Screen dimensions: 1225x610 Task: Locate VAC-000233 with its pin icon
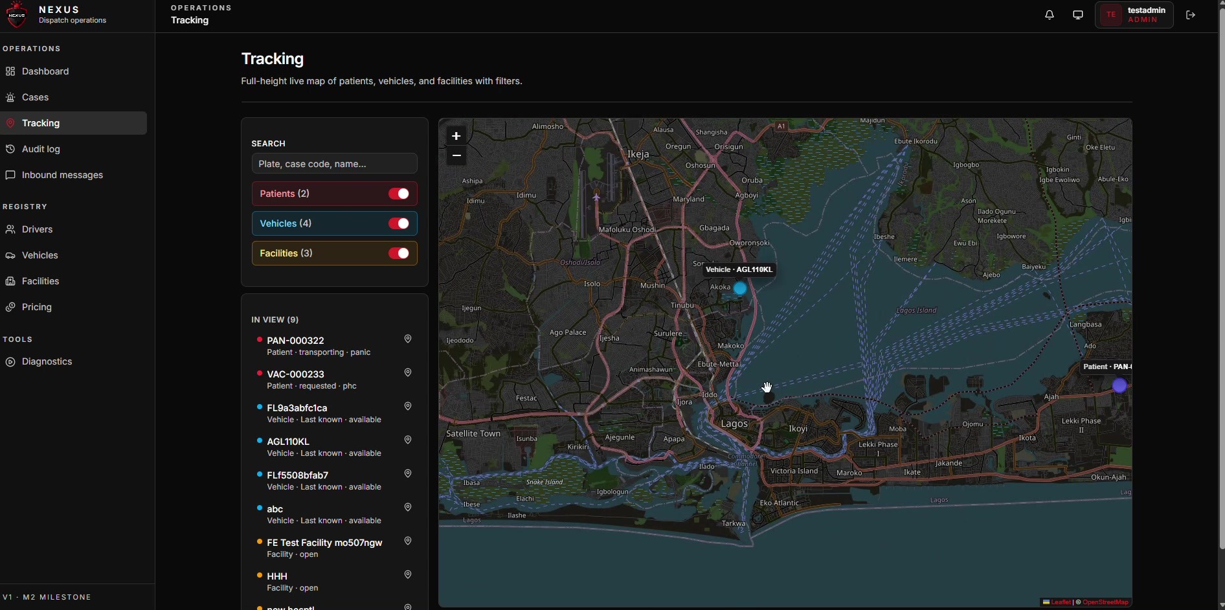click(x=409, y=373)
